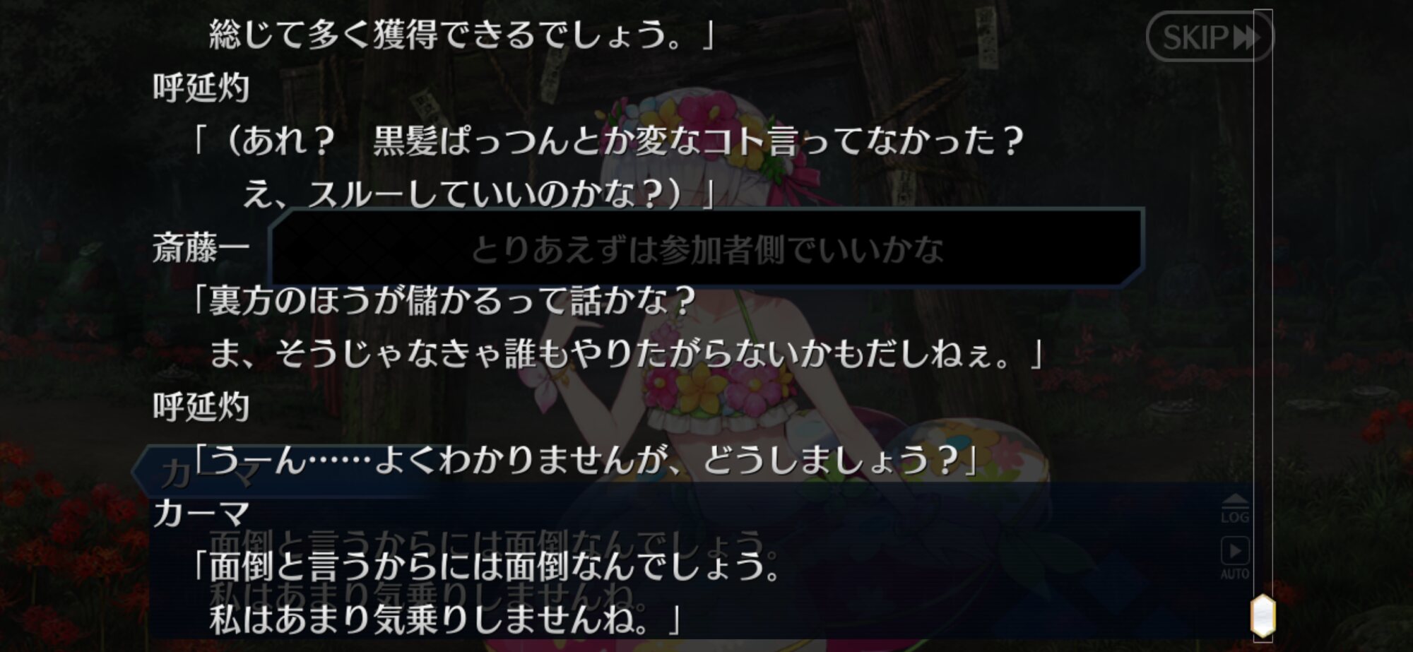Toggle the AUTO play icon
Screen dimensions: 1413x652
pyautogui.click(x=1235, y=559)
